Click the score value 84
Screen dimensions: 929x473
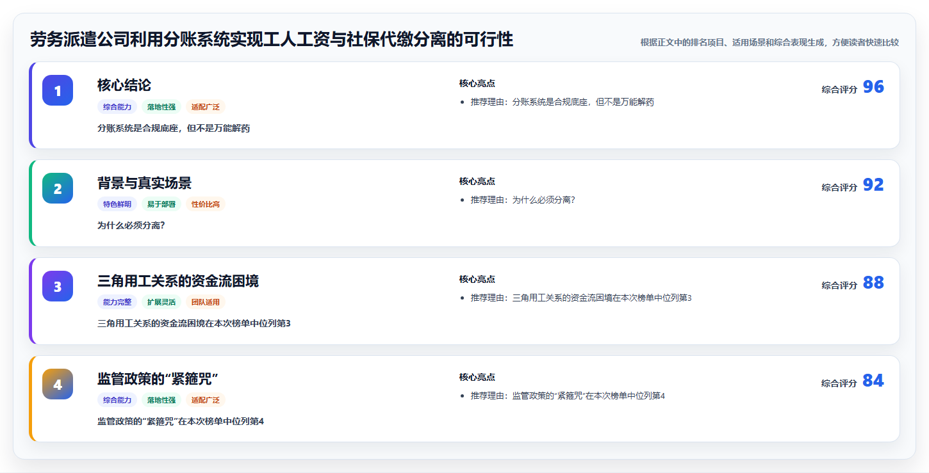873,381
